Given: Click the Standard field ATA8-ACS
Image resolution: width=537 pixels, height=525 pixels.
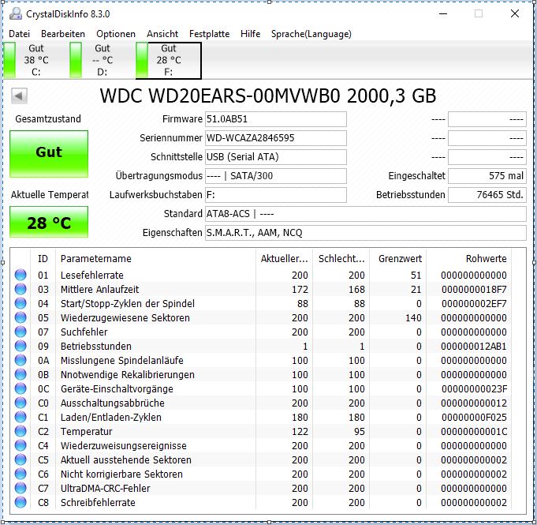Looking at the screenshot, I should pos(365,214).
